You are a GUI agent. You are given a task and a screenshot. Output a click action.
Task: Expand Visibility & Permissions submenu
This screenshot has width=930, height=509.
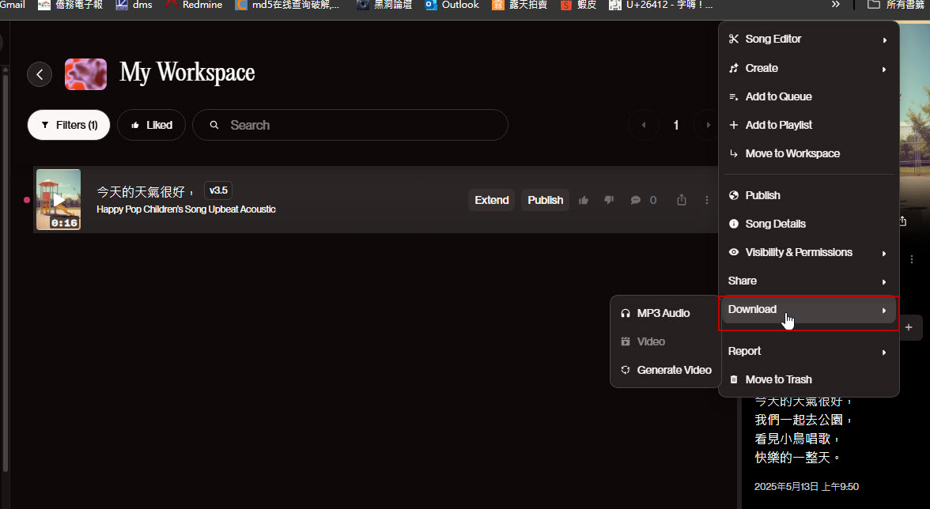coord(808,253)
